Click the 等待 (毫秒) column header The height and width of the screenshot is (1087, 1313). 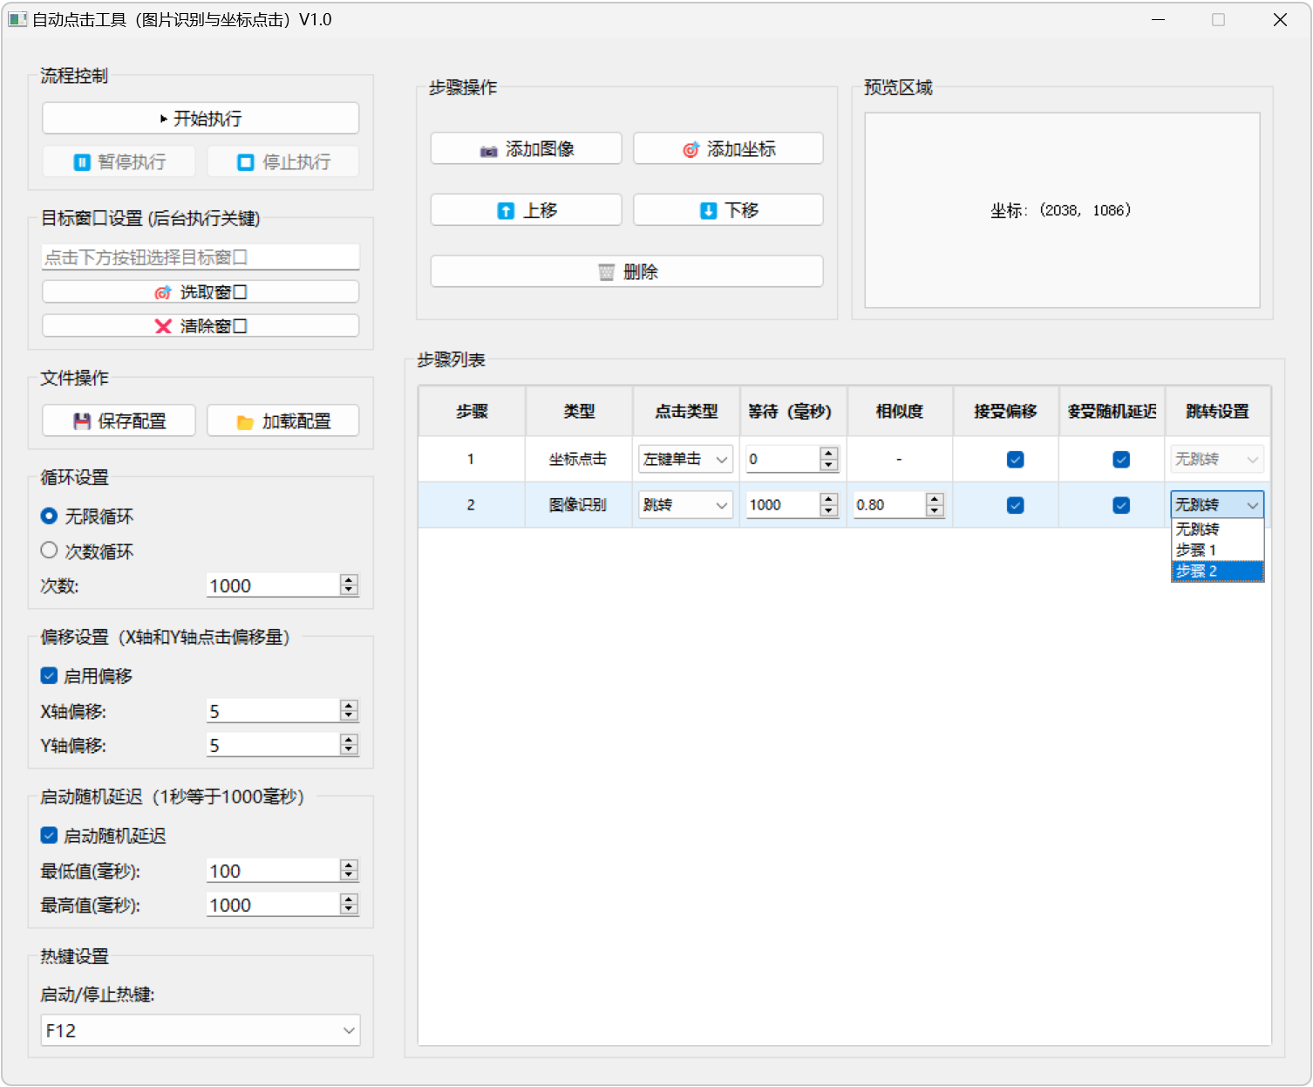[793, 412]
